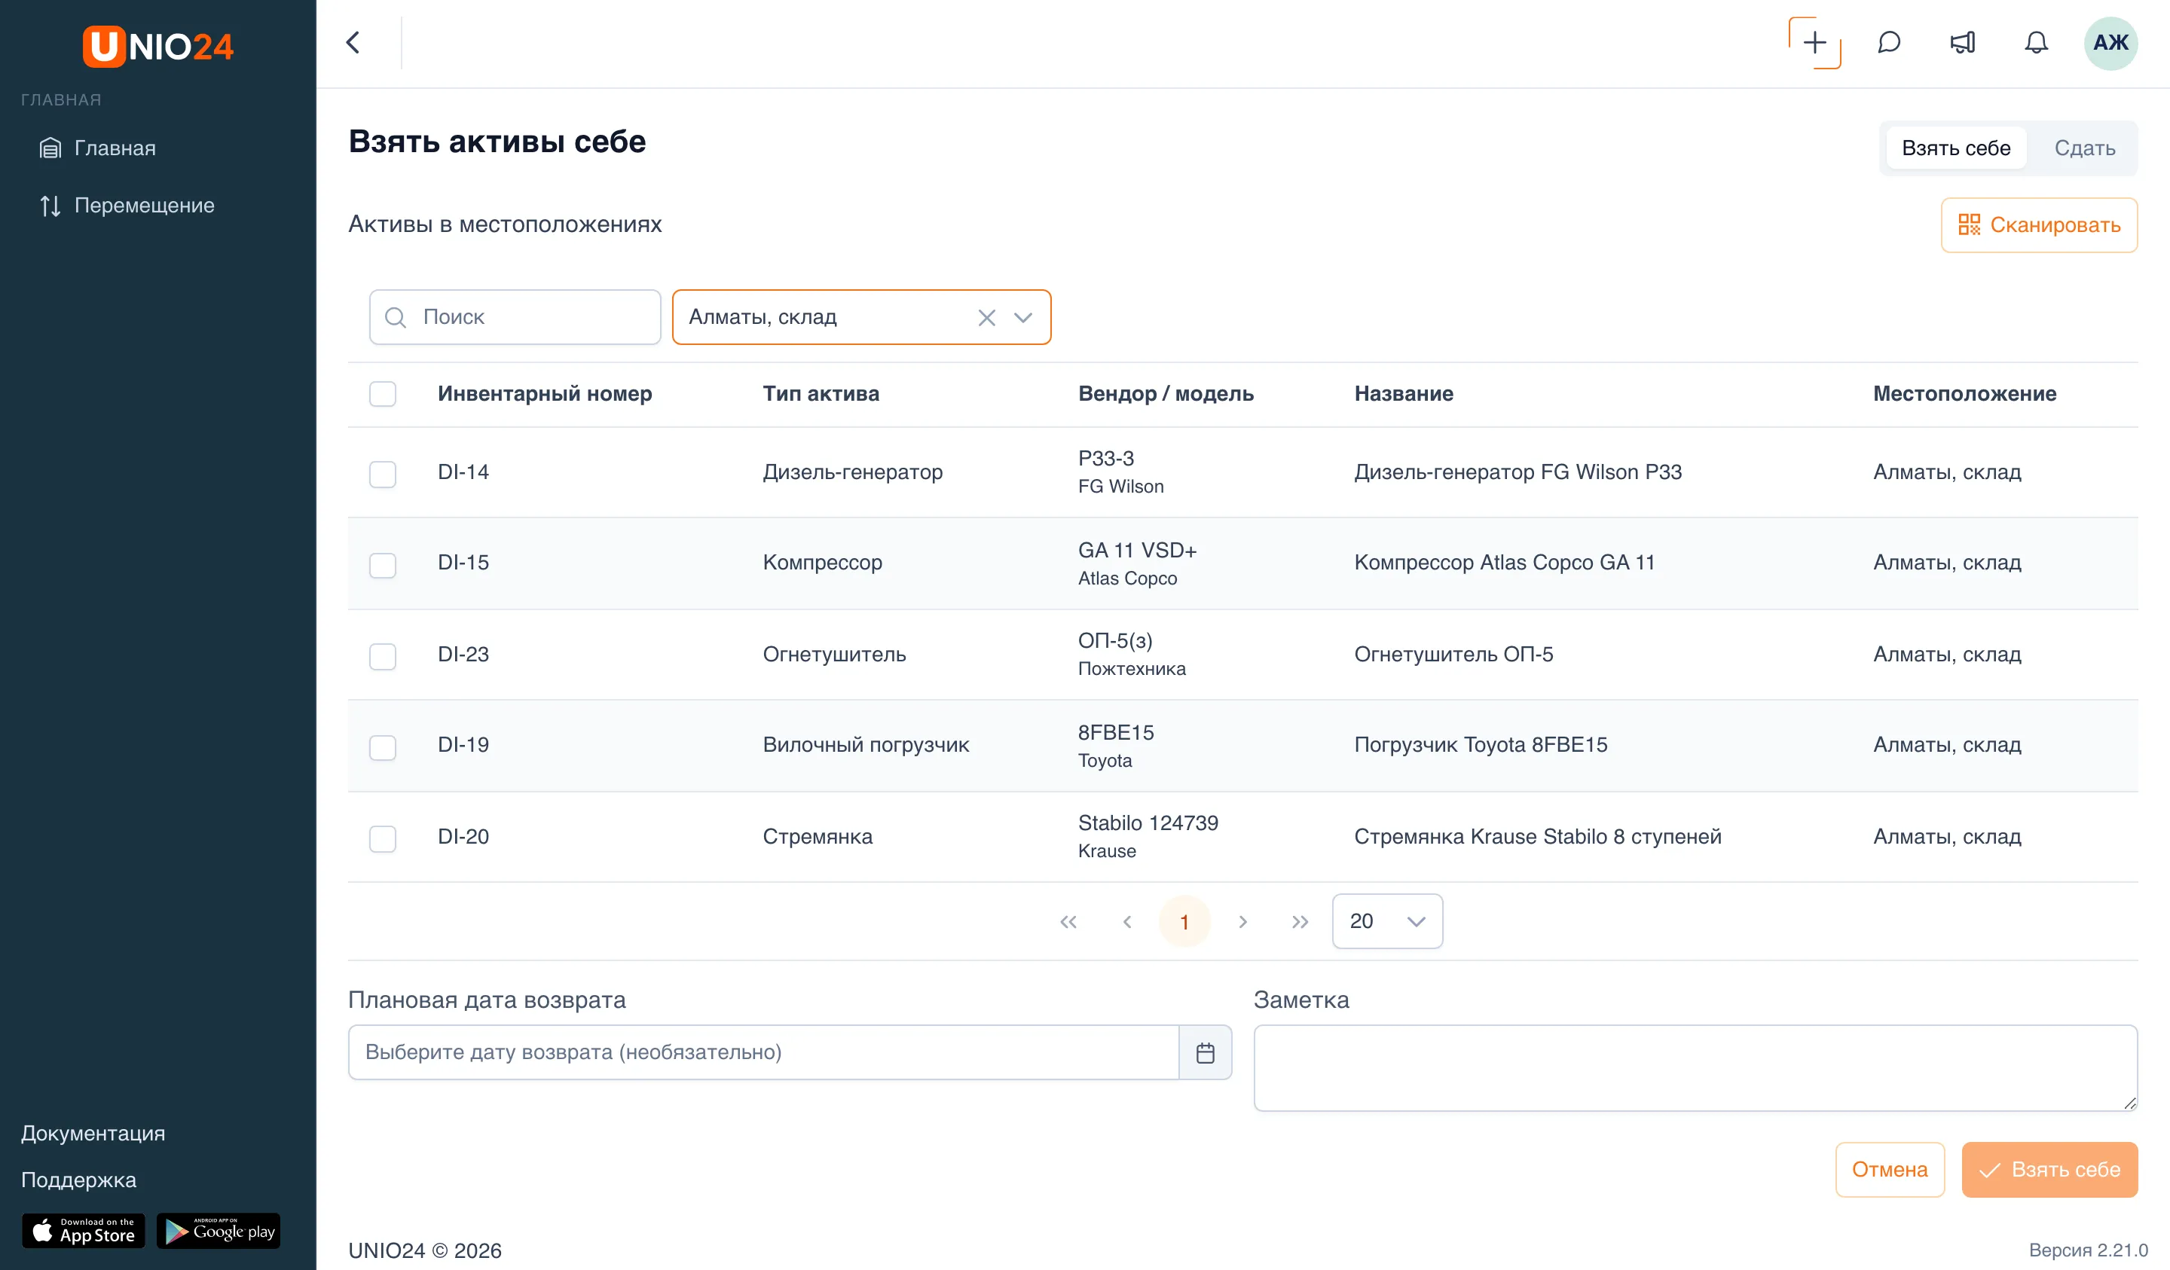Image resolution: width=2170 pixels, height=1270 pixels.
Task: Go to the first page of results
Action: (x=1068, y=922)
